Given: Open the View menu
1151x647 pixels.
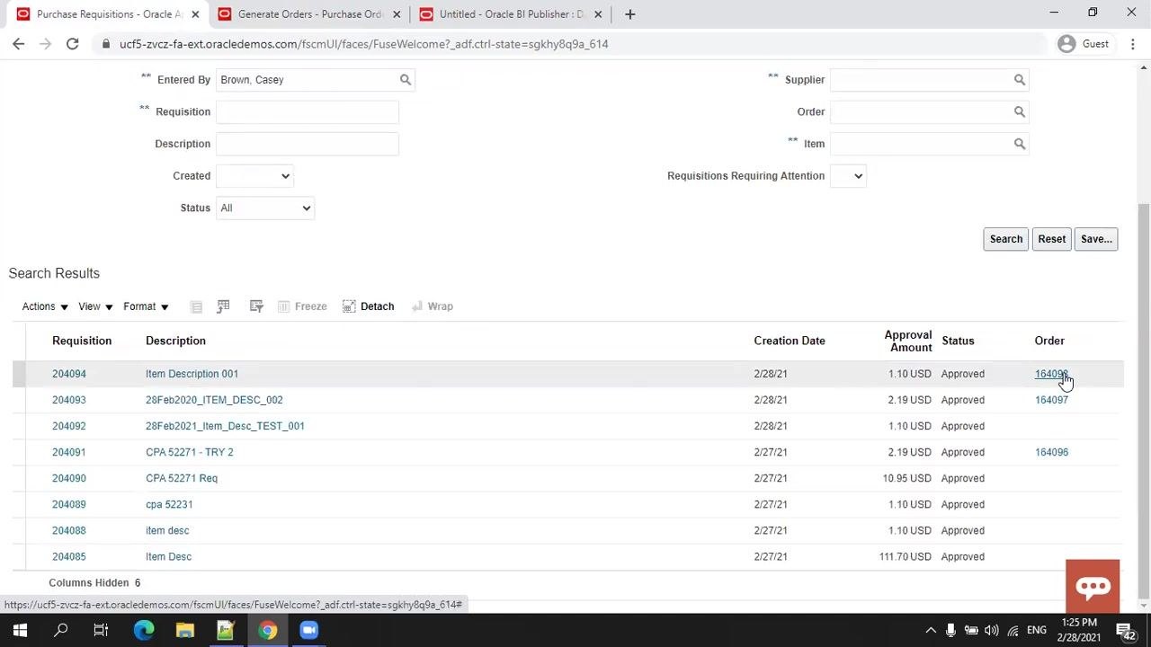Looking at the screenshot, I should coord(95,306).
